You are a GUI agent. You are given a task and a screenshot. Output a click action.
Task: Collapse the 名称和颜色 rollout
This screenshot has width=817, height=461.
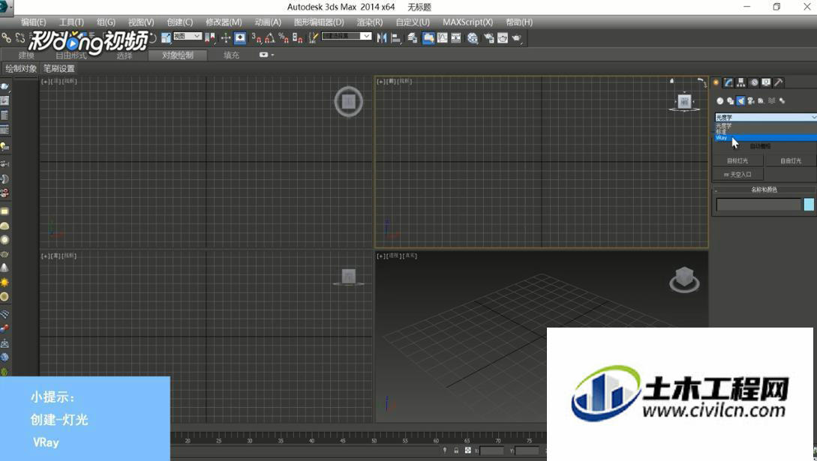(764, 190)
